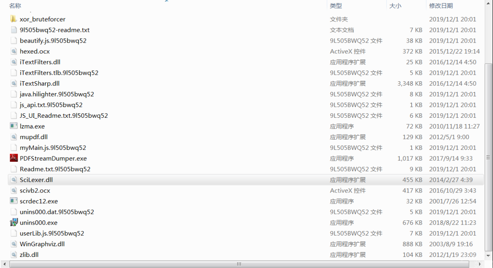The height and width of the screenshot is (268, 493).
Task: Select the hexed.ocx ActiveX control icon
Action: pyautogui.click(x=14, y=51)
